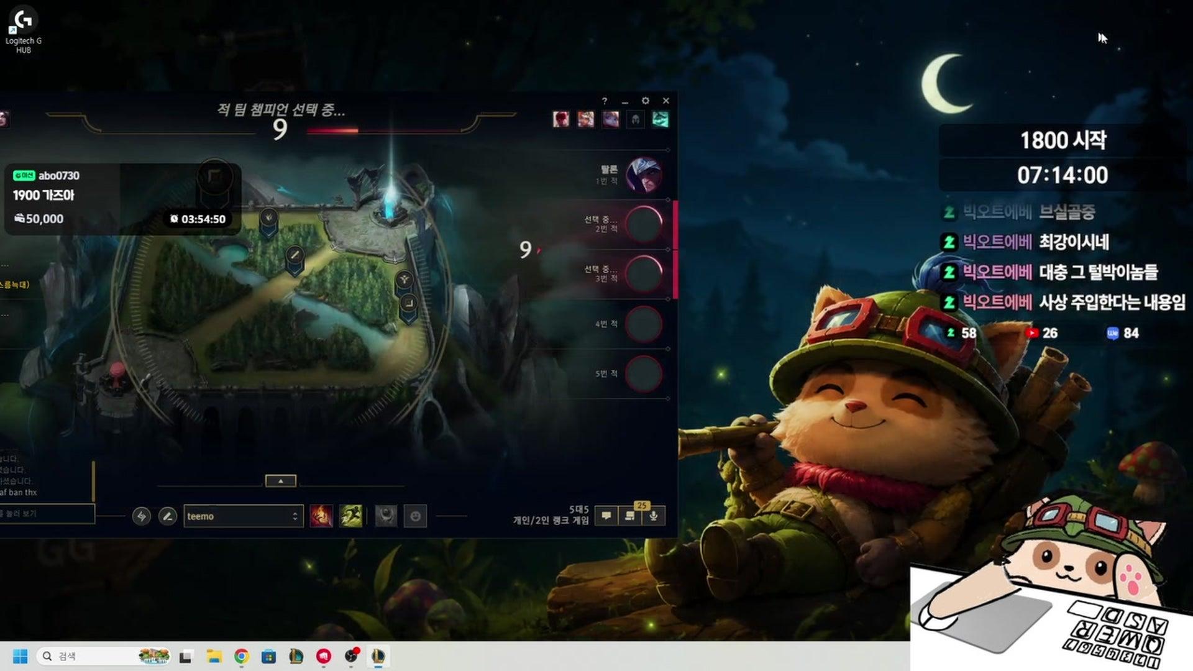Image resolution: width=1193 pixels, height=671 pixels.
Task: Open the Logitech G HUB desktop shortcut
Action: pyautogui.click(x=23, y=30)
